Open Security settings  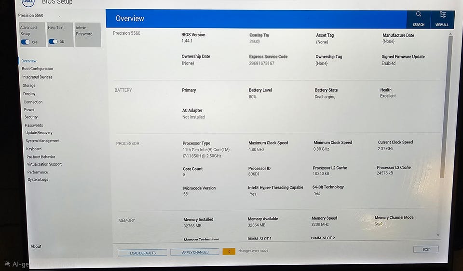click(x=31, y=117)
